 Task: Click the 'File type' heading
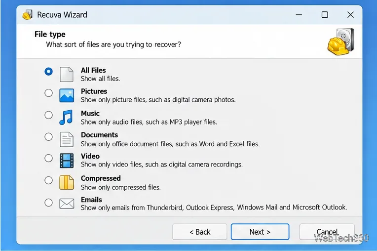[50, 35]
